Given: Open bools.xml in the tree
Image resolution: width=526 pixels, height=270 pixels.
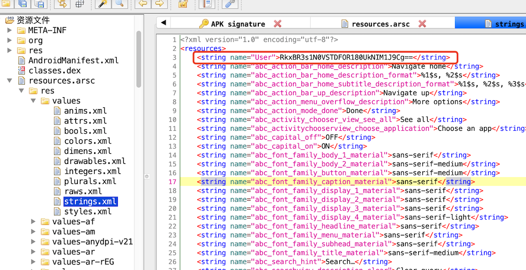Looking at the screenshot, I should point(86,131).
